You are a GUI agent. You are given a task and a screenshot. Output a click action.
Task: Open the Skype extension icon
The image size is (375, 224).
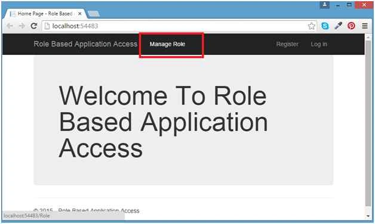click(325, 26)
